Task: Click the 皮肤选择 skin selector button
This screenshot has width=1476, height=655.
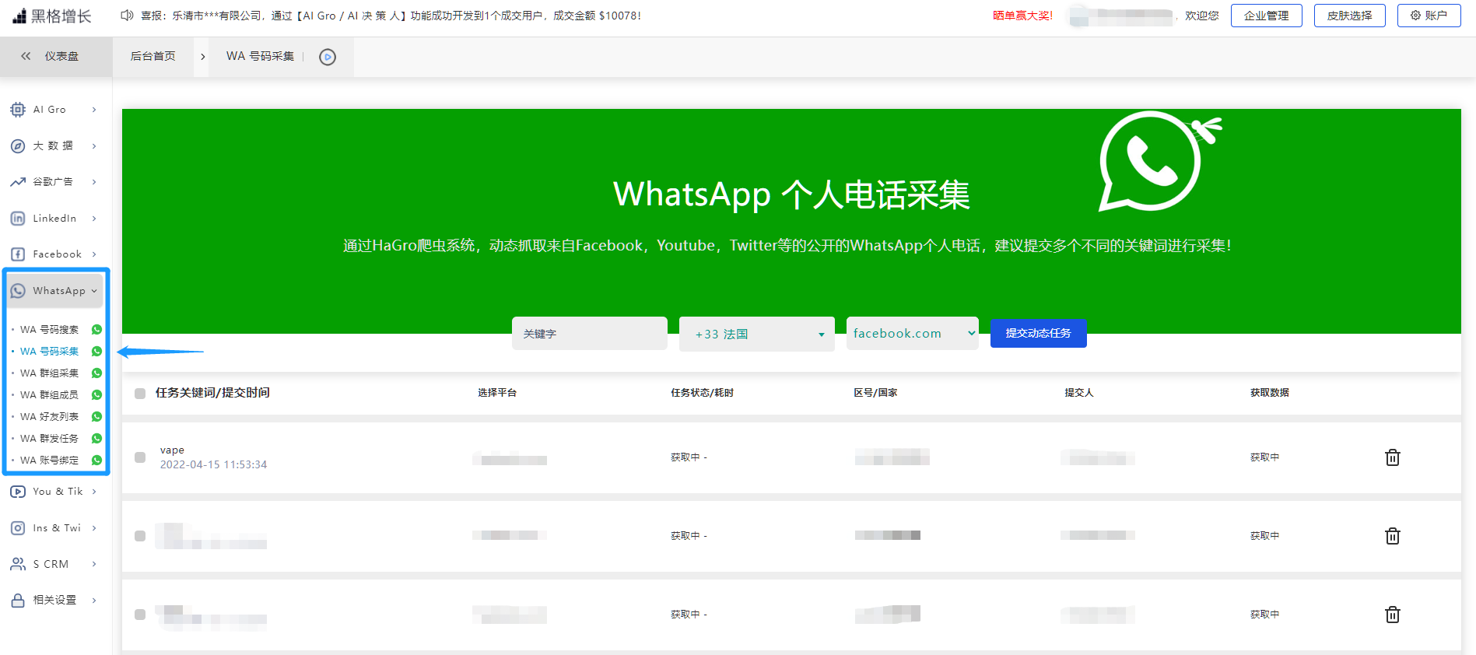Action: 1349,16
